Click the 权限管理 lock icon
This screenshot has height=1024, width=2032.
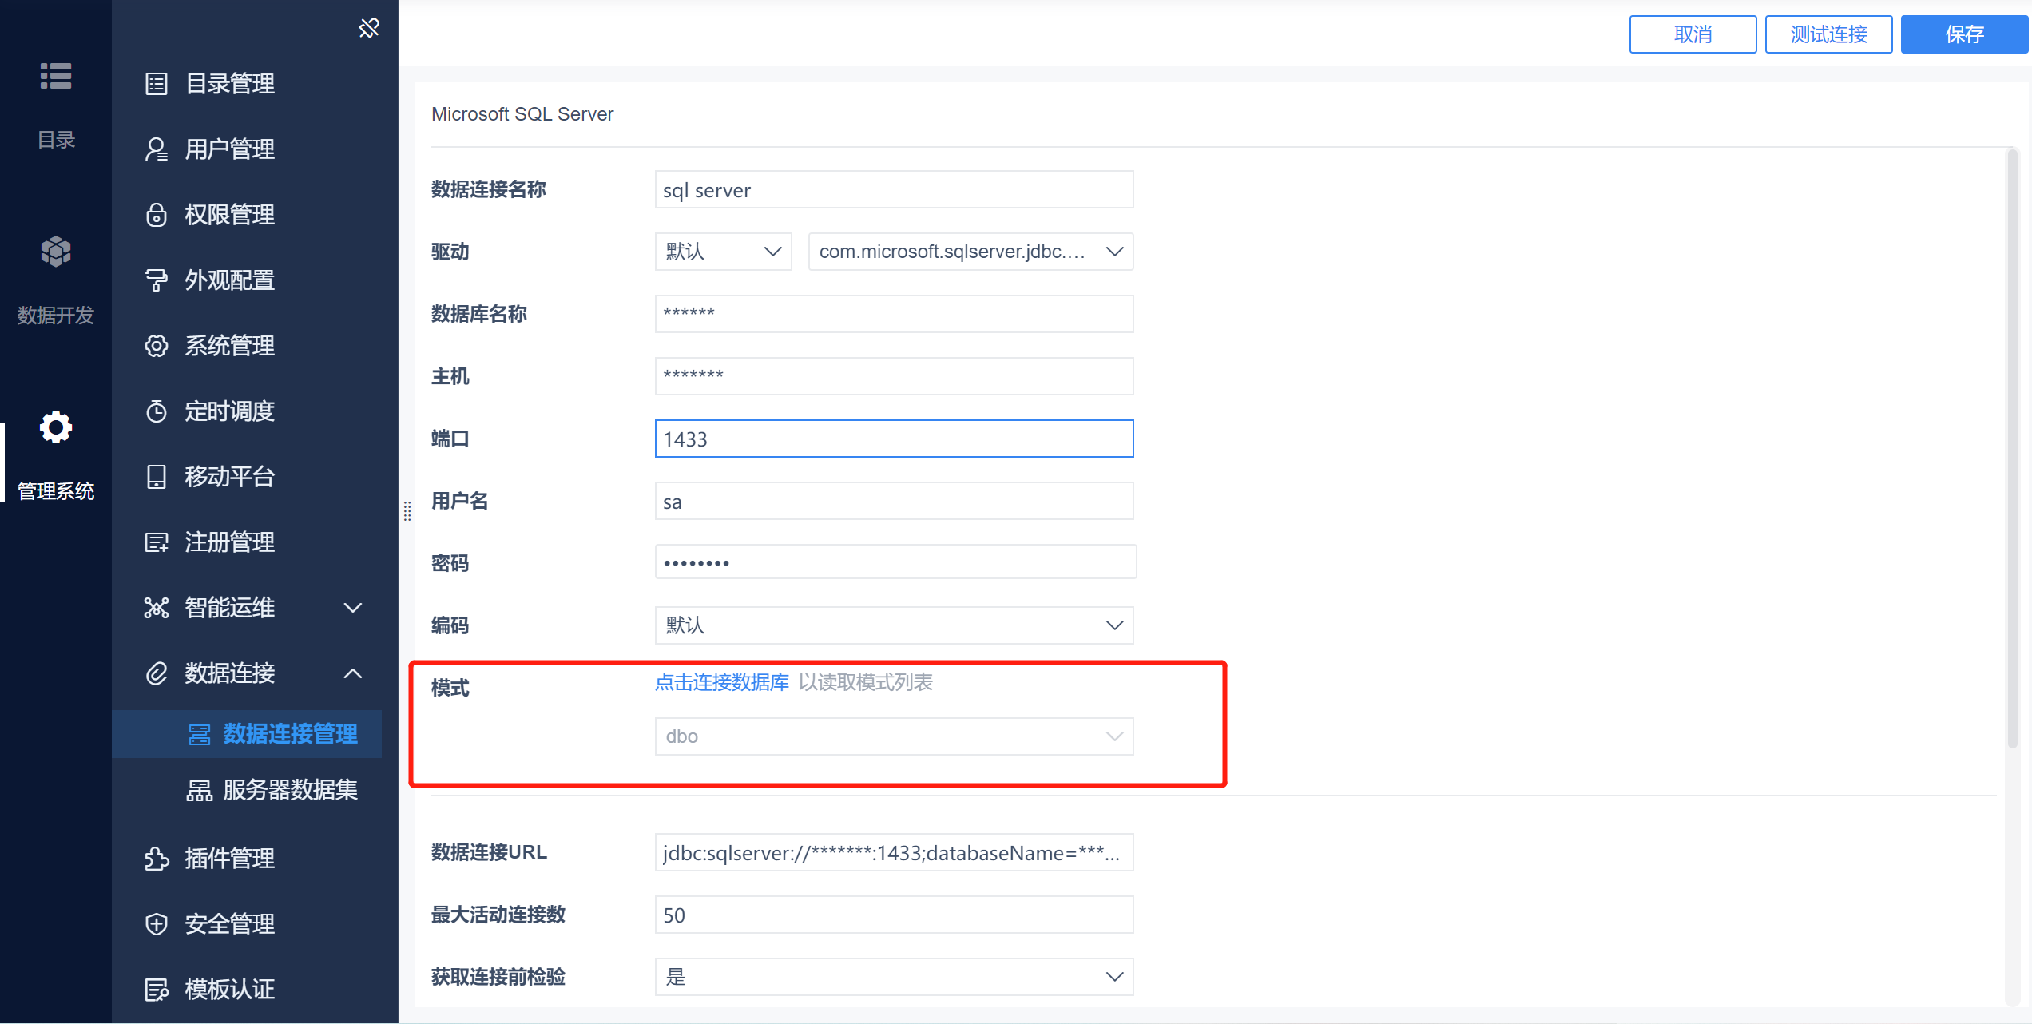(157, 215)
